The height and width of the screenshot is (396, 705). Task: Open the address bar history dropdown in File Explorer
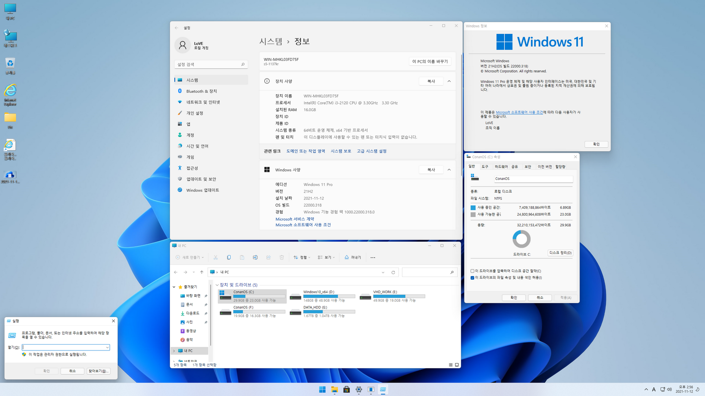(383, 272)
